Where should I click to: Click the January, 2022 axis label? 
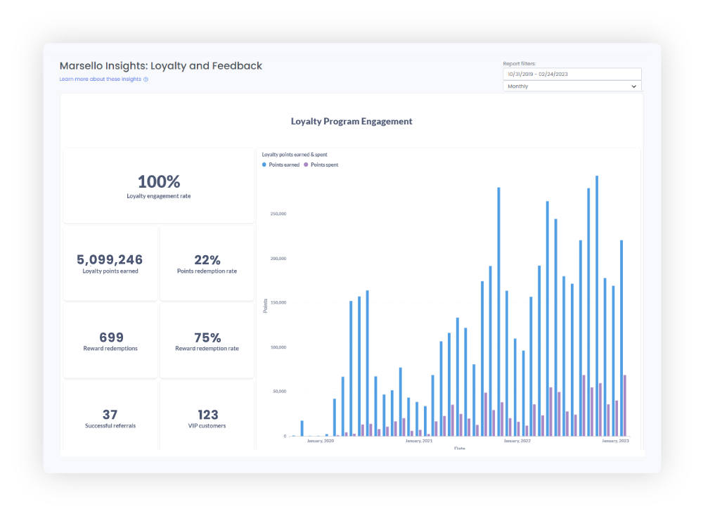pyautogui.click(x=517, y=441)
